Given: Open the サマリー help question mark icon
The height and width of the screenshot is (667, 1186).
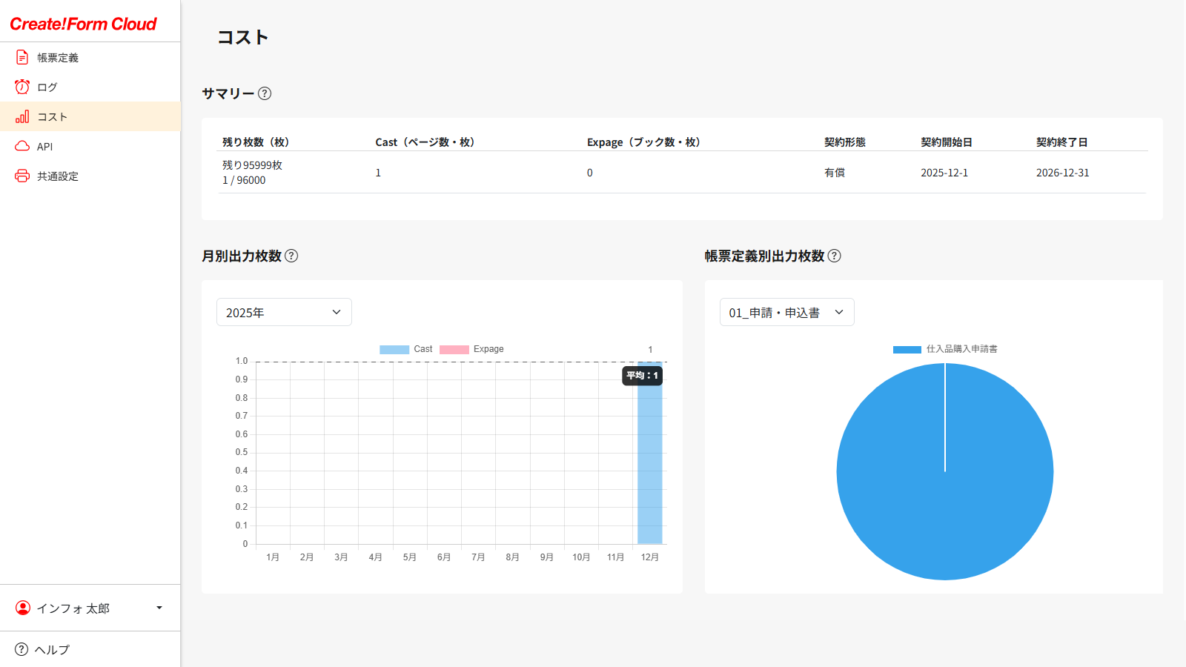Looking at the screenshot, I should click(x=265, y=93).
